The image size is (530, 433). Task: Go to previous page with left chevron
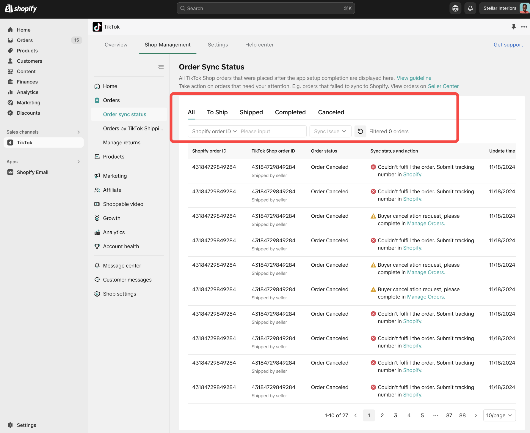355,415
